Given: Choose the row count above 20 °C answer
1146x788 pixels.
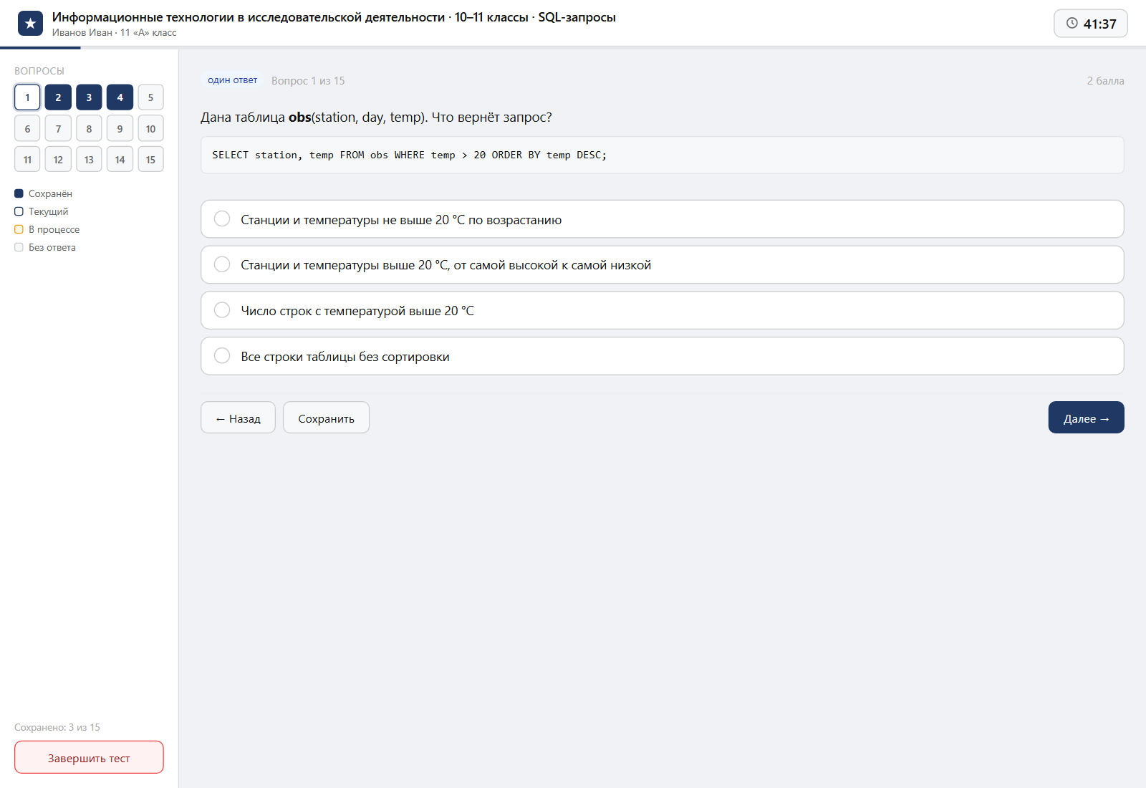Looking at the screenshot, I should 662,310.
